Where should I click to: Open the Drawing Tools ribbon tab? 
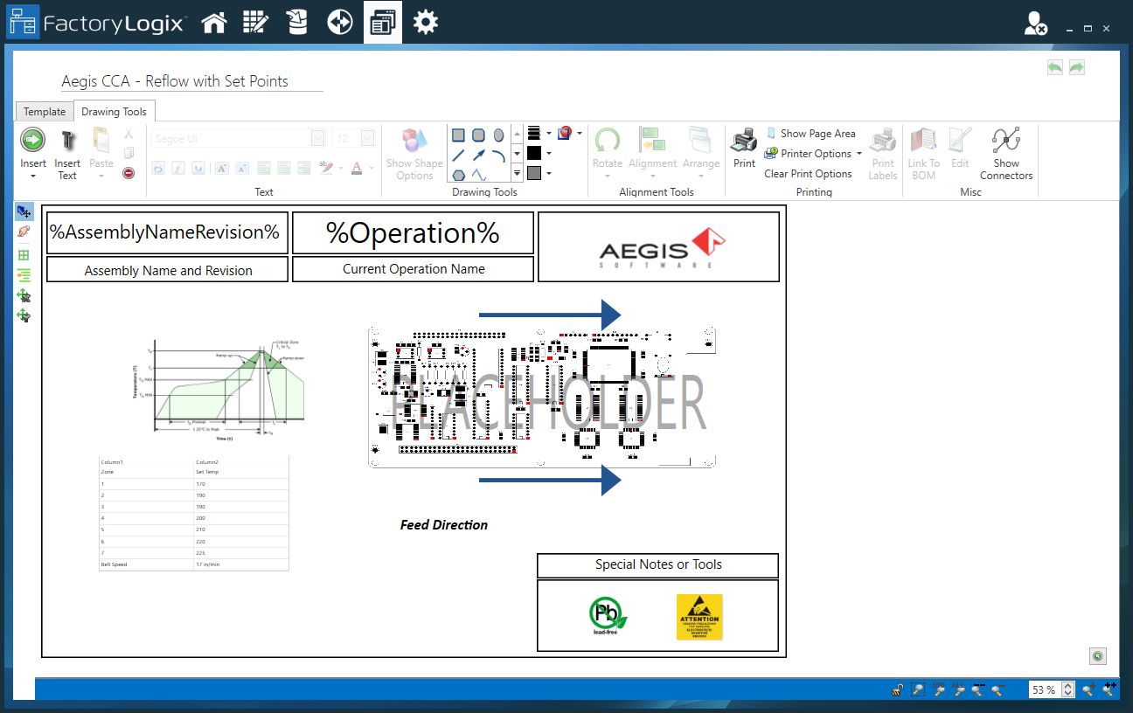pyautogui.click(x=115, y=111)
